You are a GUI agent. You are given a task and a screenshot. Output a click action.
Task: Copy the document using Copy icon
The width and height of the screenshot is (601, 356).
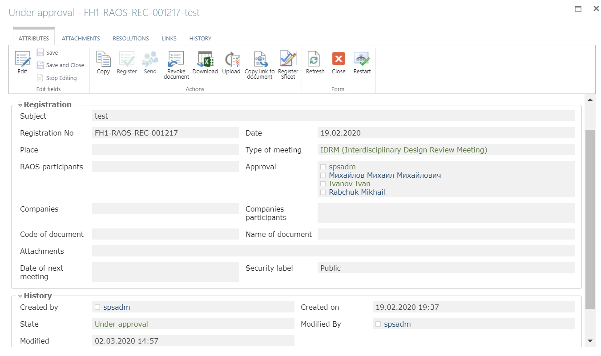103,59
